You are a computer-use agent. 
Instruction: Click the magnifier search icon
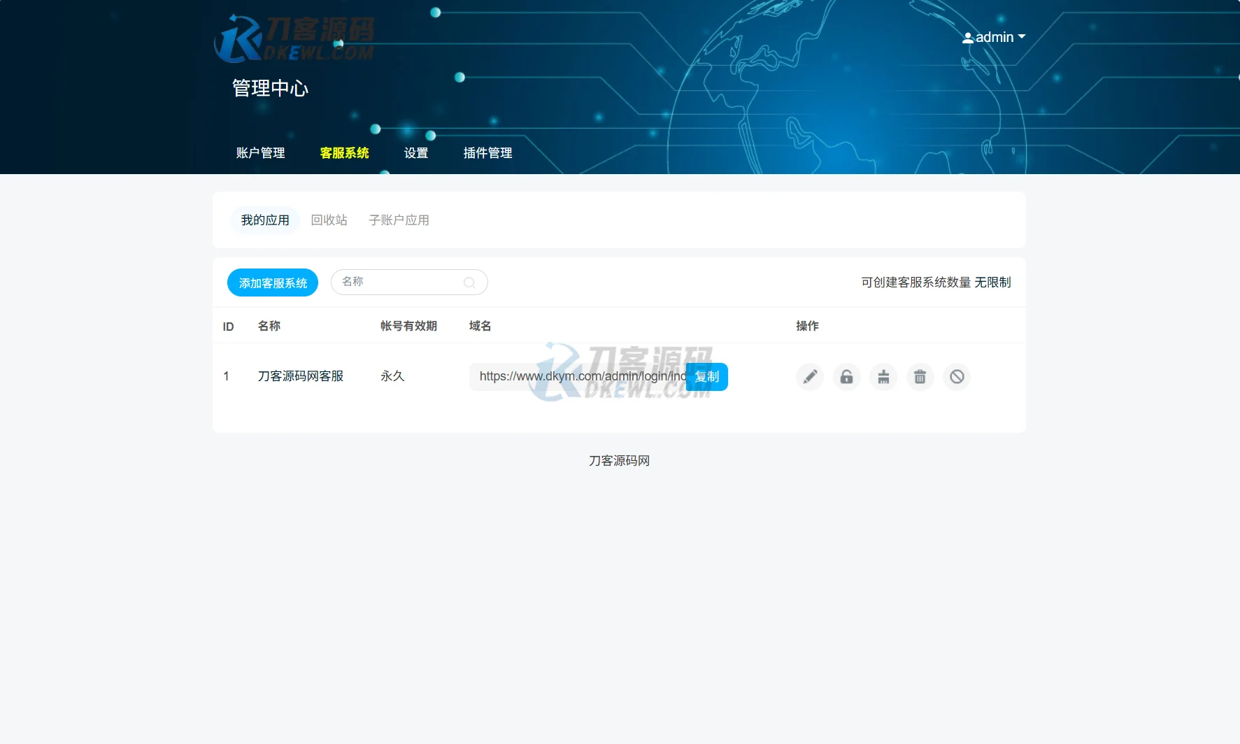click(469, 282)
